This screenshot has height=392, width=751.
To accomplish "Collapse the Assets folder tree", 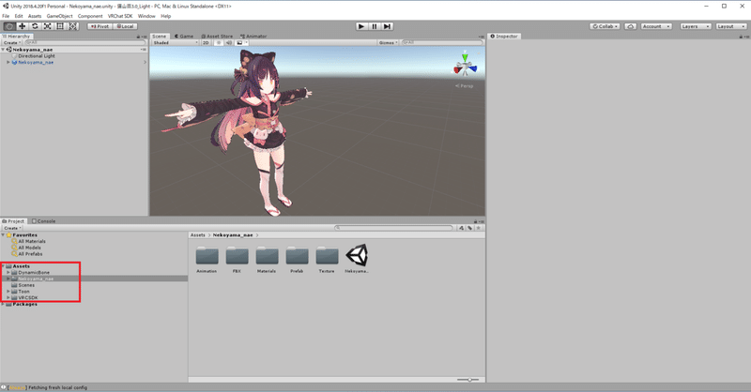I will [x=3, y=266].
